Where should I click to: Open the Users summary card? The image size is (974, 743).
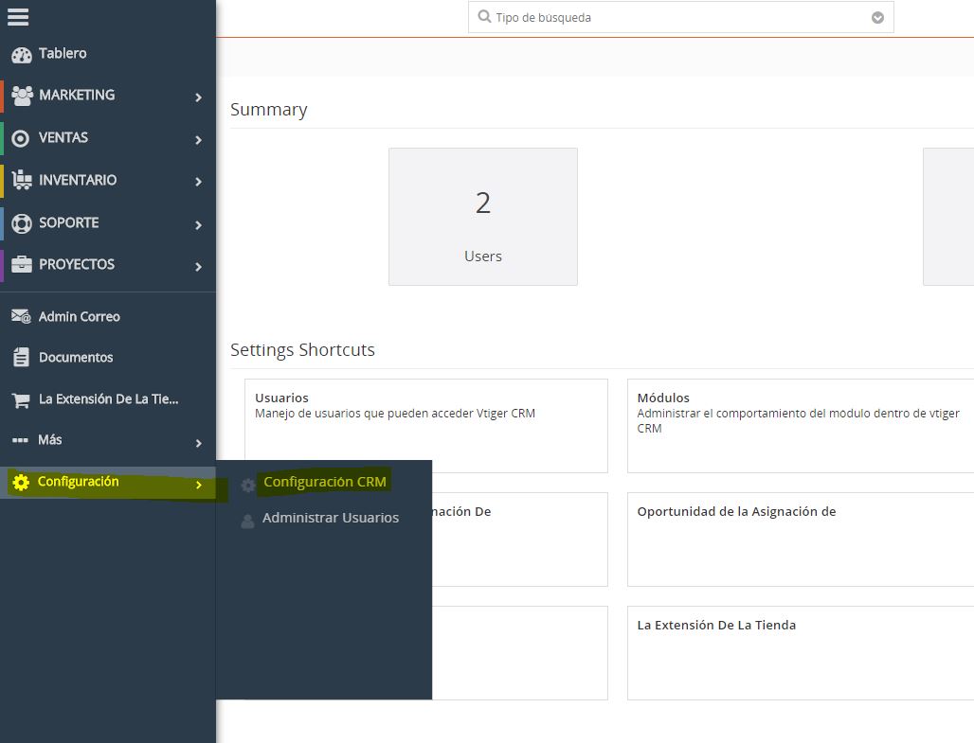pyautogui.click(x=482, y=217)
